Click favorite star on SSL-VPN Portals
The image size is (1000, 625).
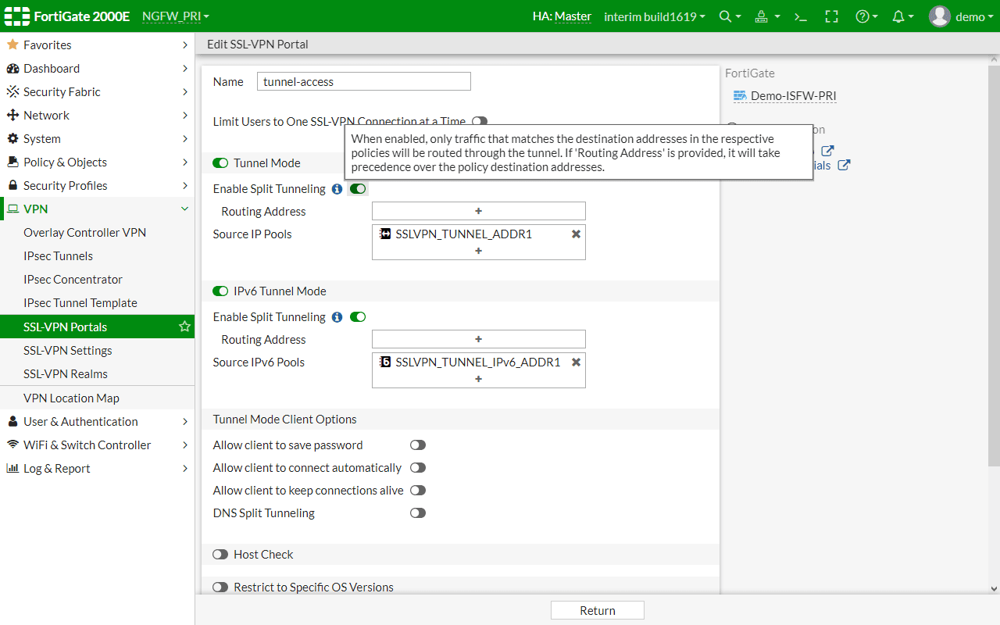[x=184, y=327]
